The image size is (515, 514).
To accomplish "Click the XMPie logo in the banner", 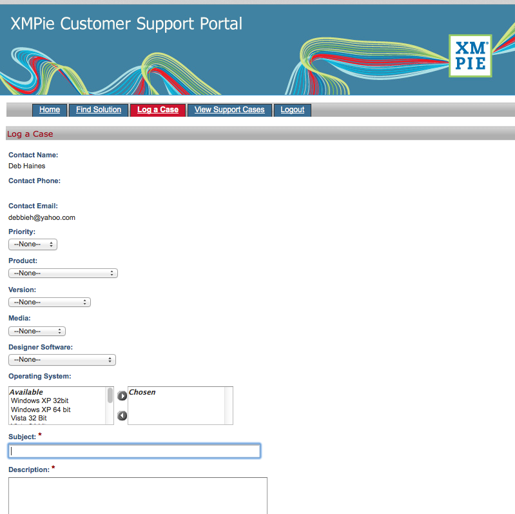I will (470, 56).
